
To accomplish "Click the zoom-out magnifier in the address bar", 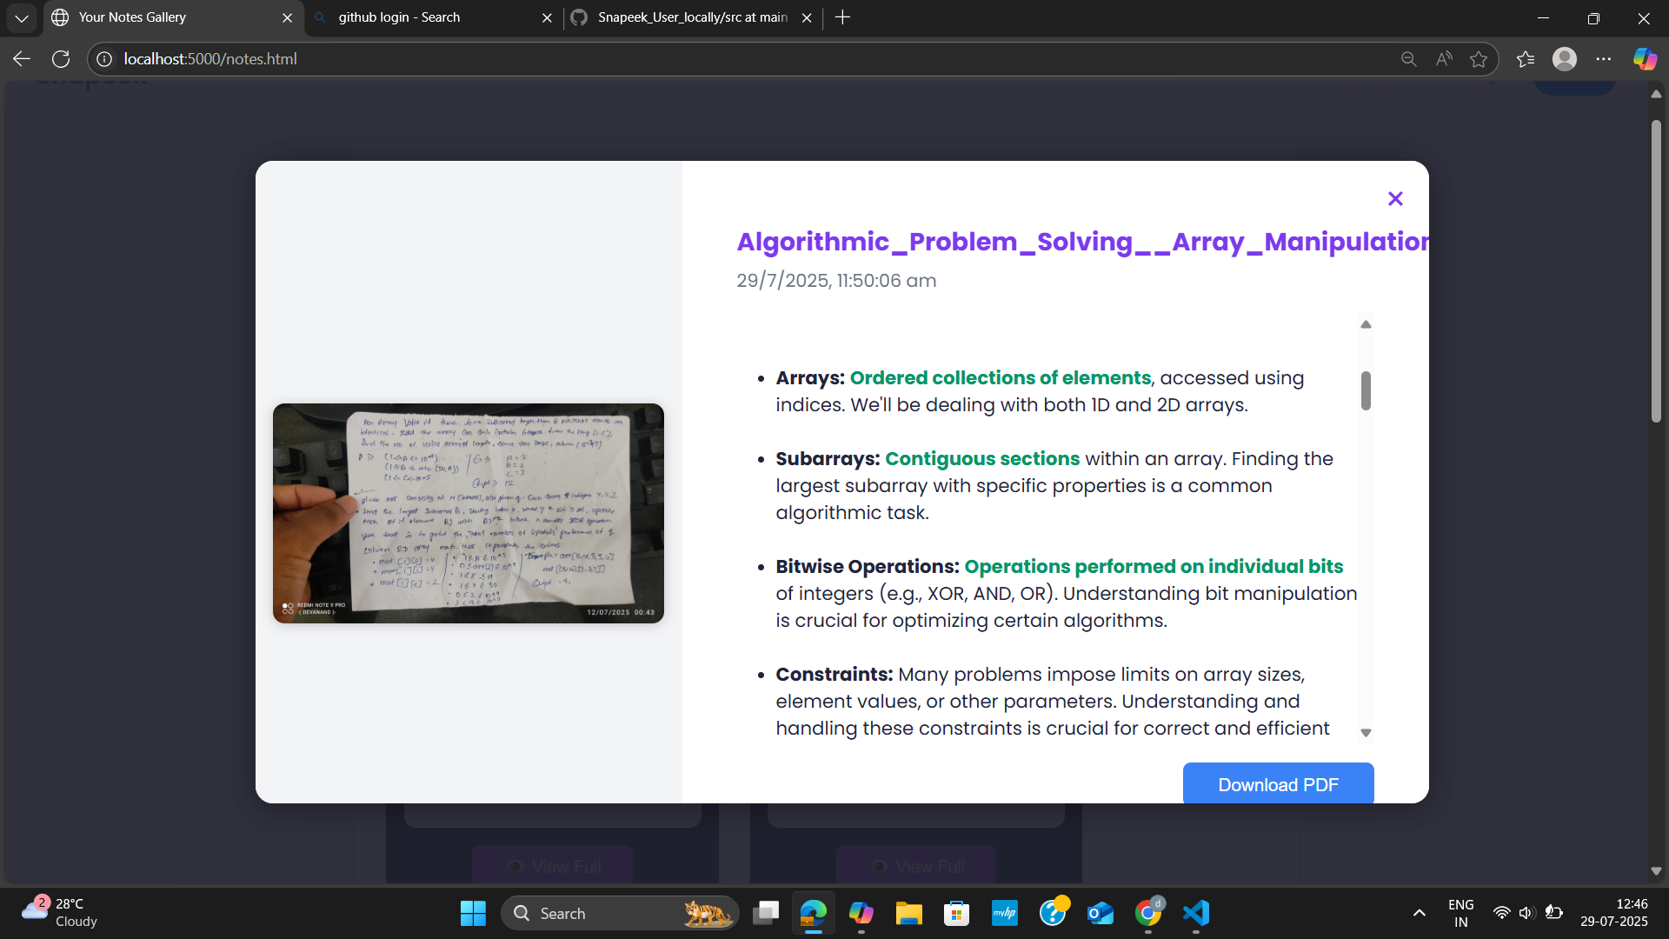I will [x=1407, y=58].
